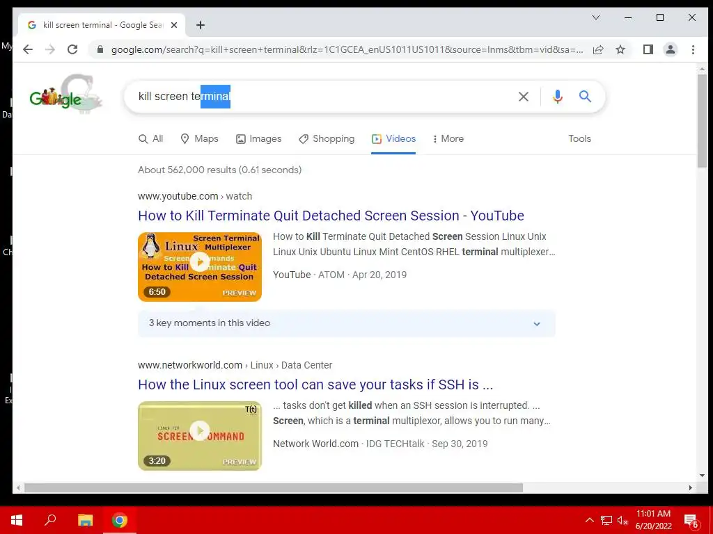This screenshot has height=534, width=713.
Task: Go back to the previous page
Action: click(28, 49)
